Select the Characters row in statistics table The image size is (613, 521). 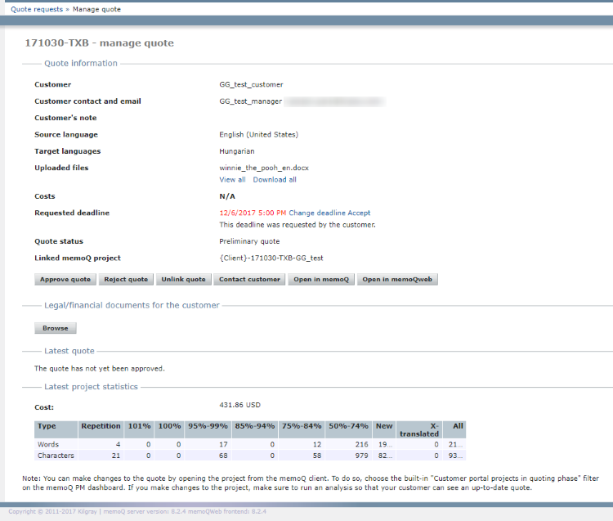56,456
